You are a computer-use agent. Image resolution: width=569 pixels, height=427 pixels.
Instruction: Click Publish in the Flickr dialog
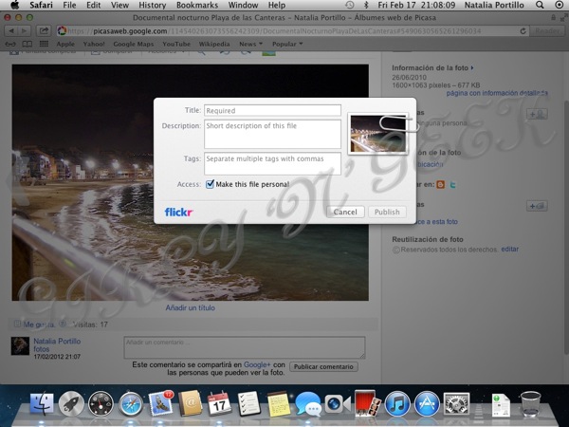point(387,212)
